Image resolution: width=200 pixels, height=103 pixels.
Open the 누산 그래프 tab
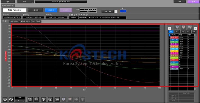click(x=36, y=22)
